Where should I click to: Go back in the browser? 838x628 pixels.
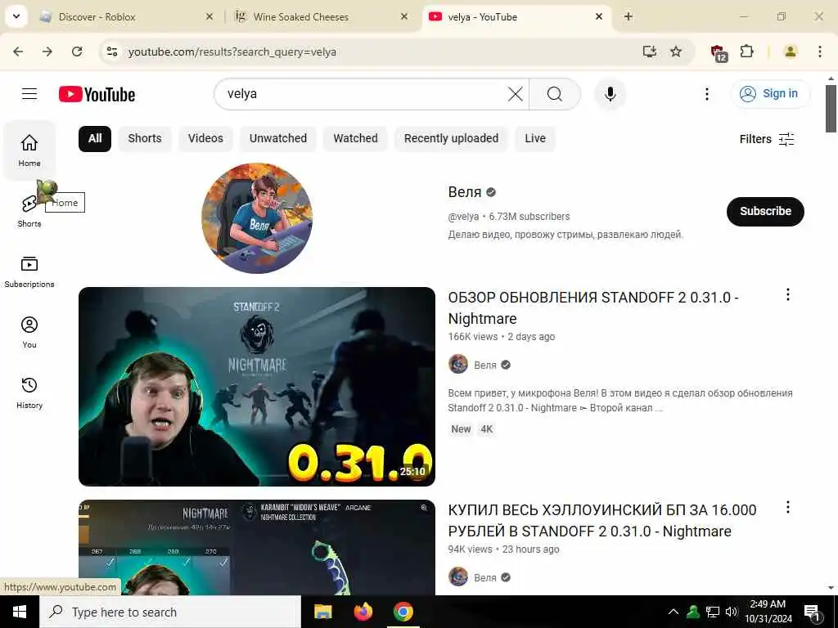click(18, 52)
